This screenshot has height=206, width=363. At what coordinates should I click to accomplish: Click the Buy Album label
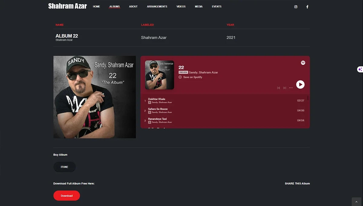tap(60, 155)
